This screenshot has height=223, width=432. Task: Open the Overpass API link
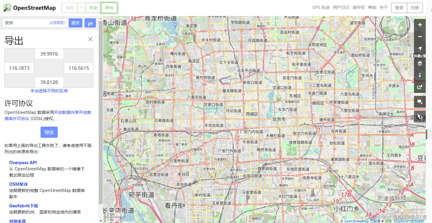click(x=23, y=162)
